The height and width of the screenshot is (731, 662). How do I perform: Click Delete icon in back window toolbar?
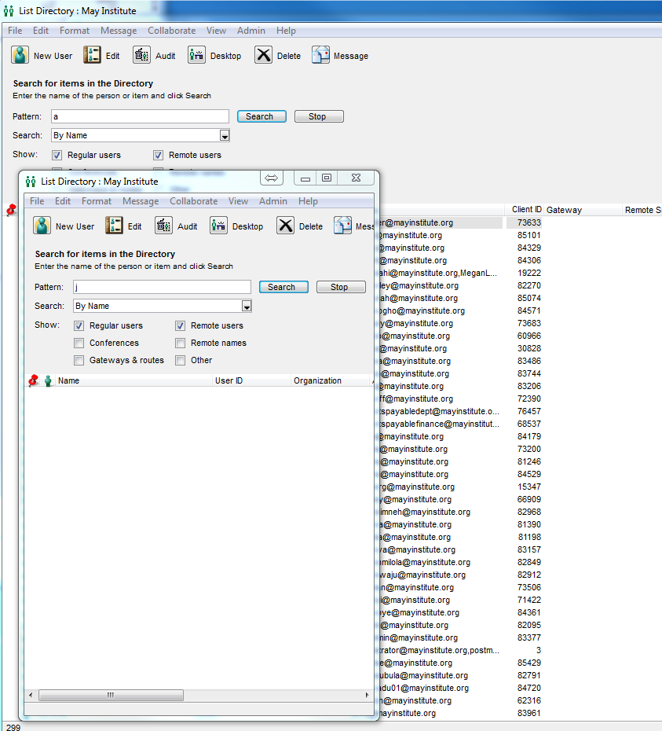[263, 55]
